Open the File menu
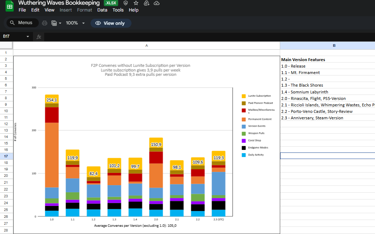The width and height of the screenshot is (375, 234). pos(22,10)
